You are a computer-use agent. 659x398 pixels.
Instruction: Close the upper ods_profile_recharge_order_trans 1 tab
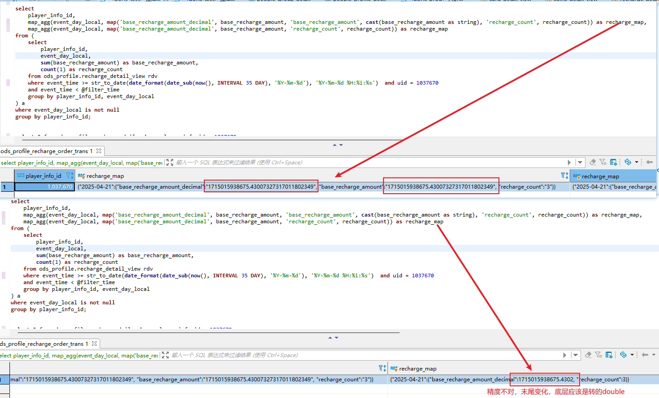[99, 151]
